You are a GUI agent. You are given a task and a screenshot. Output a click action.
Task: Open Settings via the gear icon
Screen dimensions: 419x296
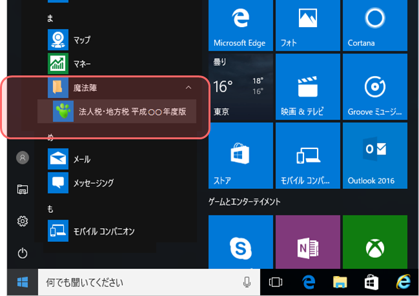(x=23, y=221)
